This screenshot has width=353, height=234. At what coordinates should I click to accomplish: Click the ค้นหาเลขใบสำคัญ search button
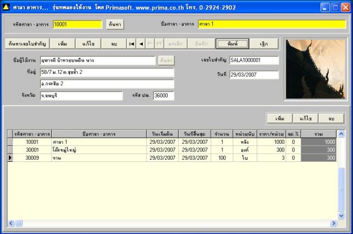(x=27, y=44)
